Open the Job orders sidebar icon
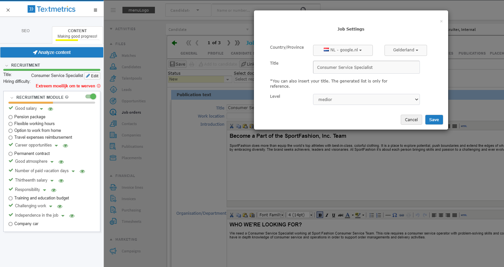 point(113,112)
